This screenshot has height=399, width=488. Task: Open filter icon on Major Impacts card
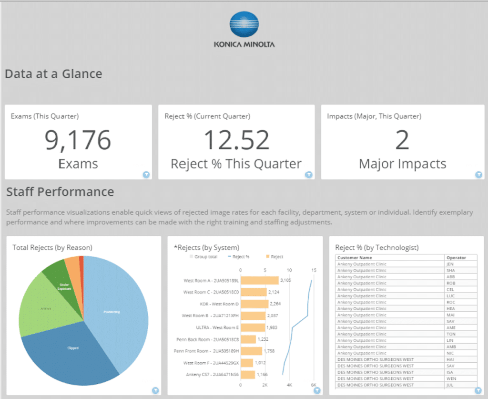point(478,175)
